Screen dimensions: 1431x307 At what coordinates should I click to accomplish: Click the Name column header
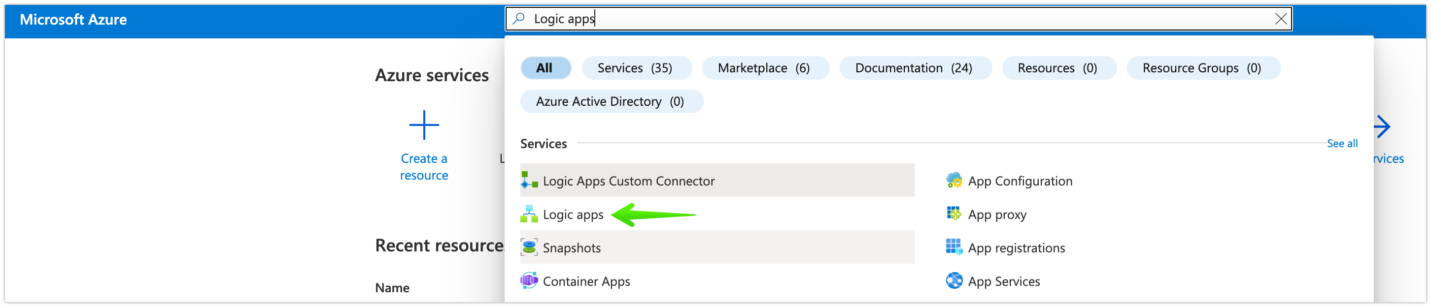pyautogui.click(x=392, y=288)
